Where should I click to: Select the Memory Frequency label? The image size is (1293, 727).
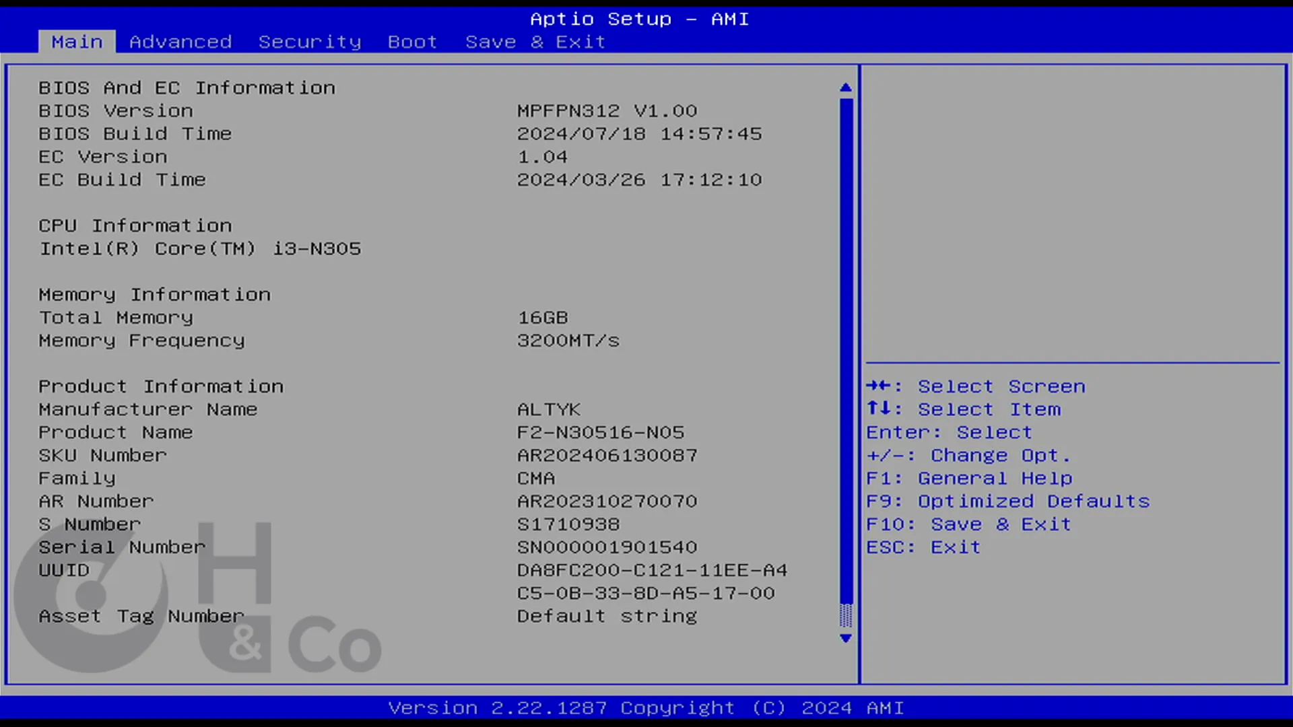141,340
